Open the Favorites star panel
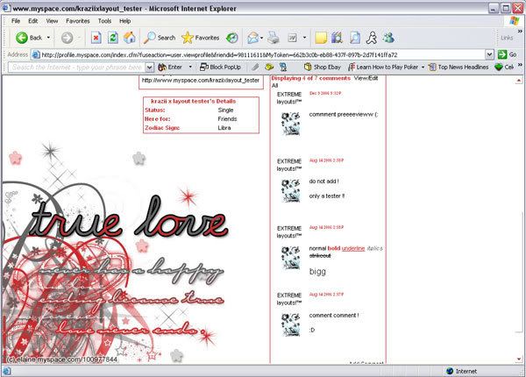526x377 pixels. pos(201,38)
